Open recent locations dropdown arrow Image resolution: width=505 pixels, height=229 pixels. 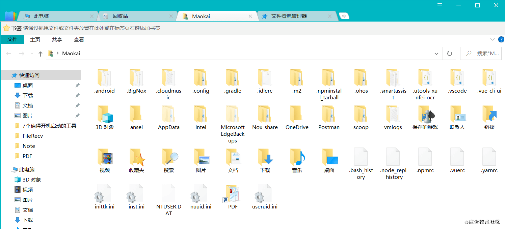point(32,54)
